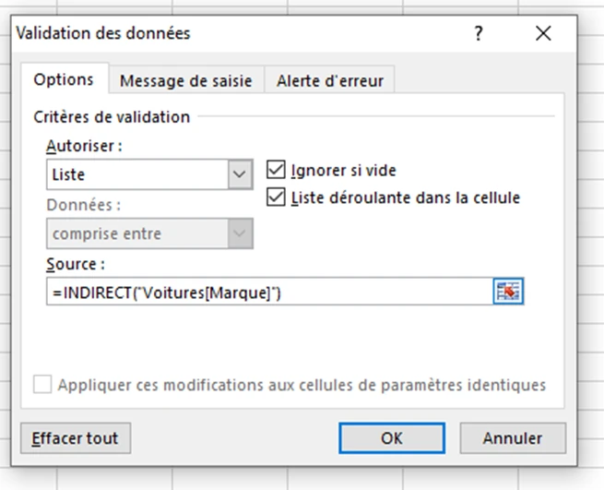Screen dimensions: 604x490
Task: Uncheck 'Liste déroulante dans la cellule'
Action: pyautogui.click(x=275, y=197)
